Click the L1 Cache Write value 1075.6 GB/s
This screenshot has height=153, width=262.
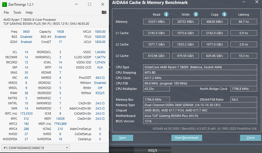(x=186, y=33)
